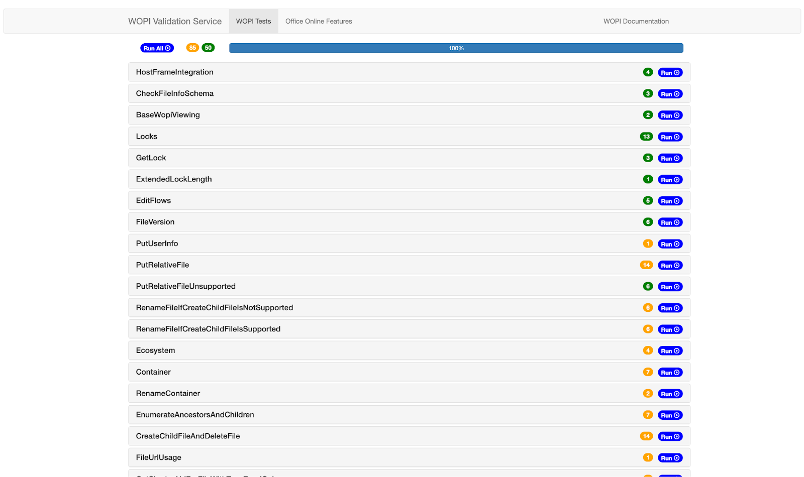Click the orange 7 badge on Container

click(x=648, y=372)
